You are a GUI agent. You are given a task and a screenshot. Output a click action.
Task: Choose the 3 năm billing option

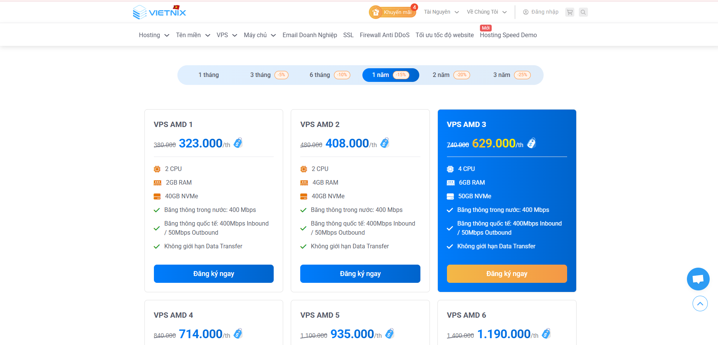(511, 75)
